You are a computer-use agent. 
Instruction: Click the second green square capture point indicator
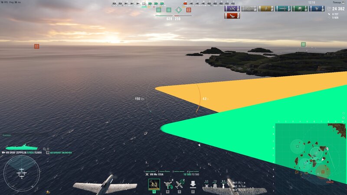[x=169, y=10]
